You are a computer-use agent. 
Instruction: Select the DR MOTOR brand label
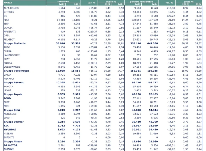(x=11, y=145)
